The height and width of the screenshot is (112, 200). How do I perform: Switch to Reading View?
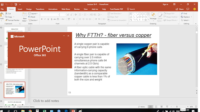click(161, 107)
